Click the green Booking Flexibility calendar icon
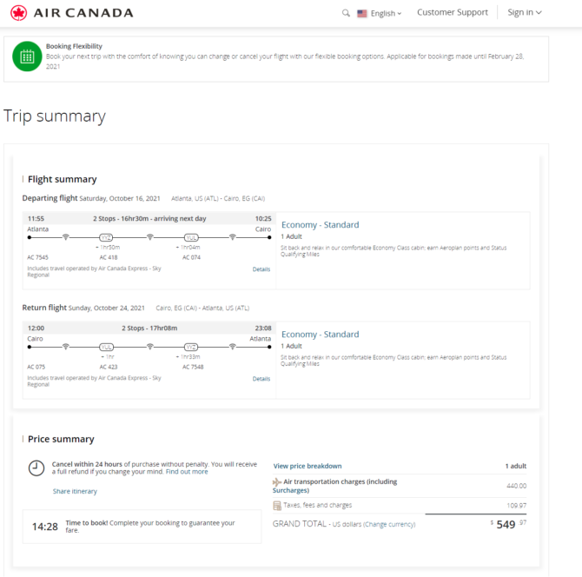This screenshot has height=577, width=582. coord(27,56)
